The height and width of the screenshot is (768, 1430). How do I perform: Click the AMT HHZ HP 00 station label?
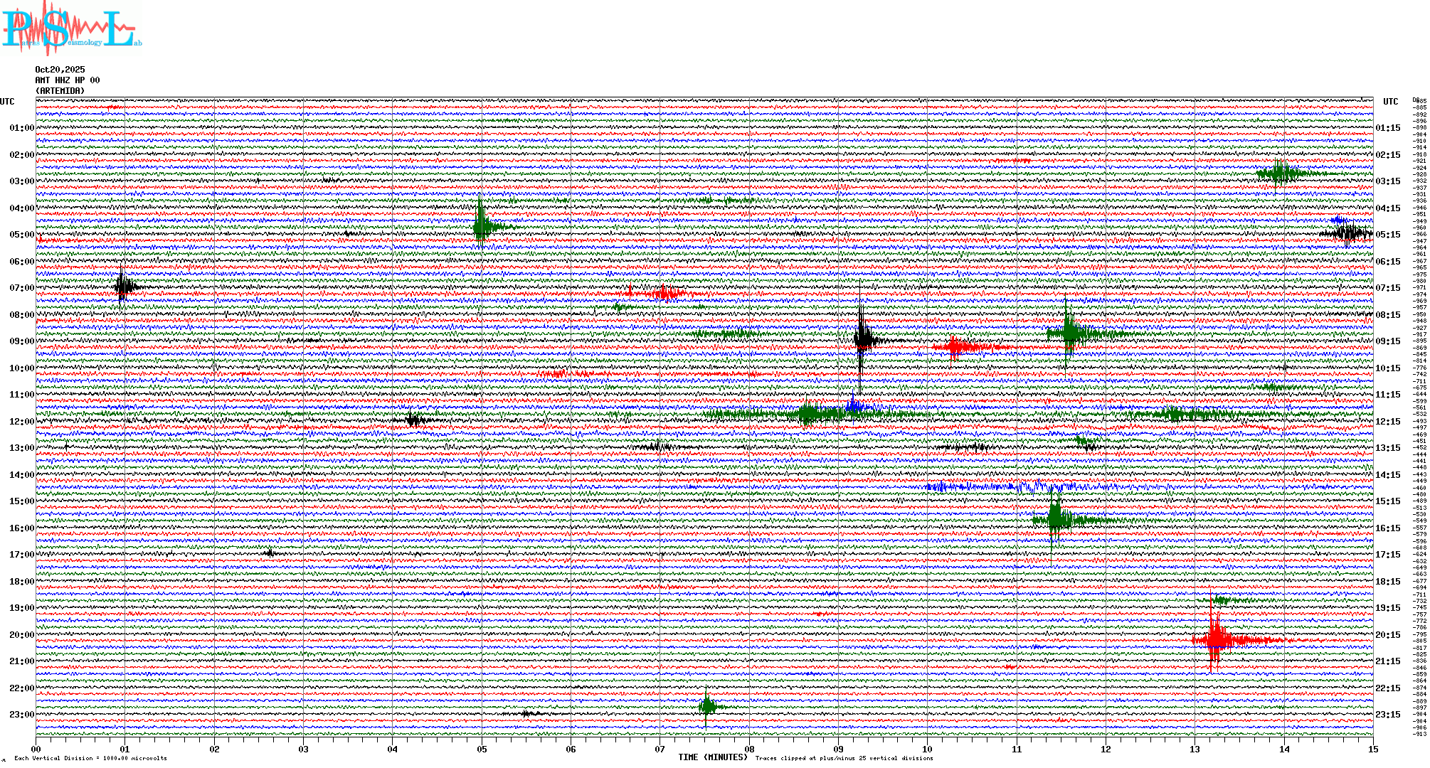coord(68,80)
